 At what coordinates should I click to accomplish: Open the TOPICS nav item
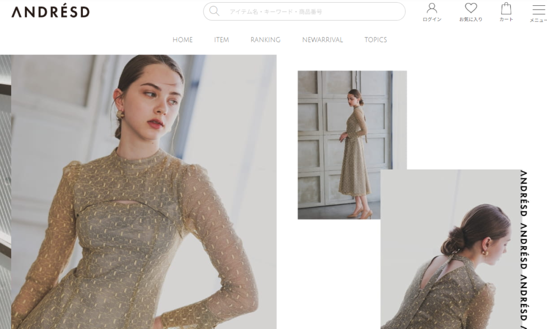pos(376,40)
